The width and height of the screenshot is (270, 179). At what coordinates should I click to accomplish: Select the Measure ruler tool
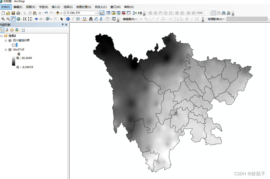pyautogui.click(x=84, y=19)
